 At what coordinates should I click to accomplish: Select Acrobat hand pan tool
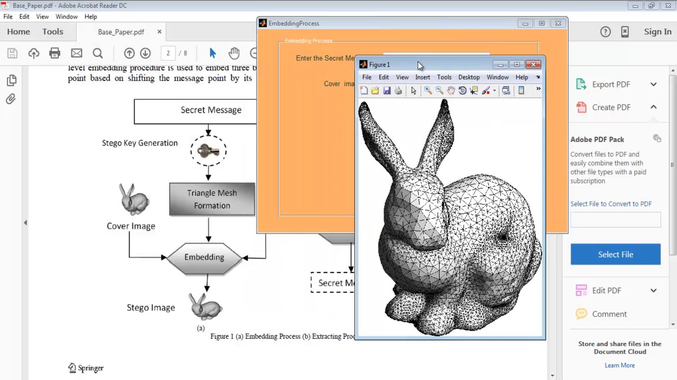coord(234,53)
